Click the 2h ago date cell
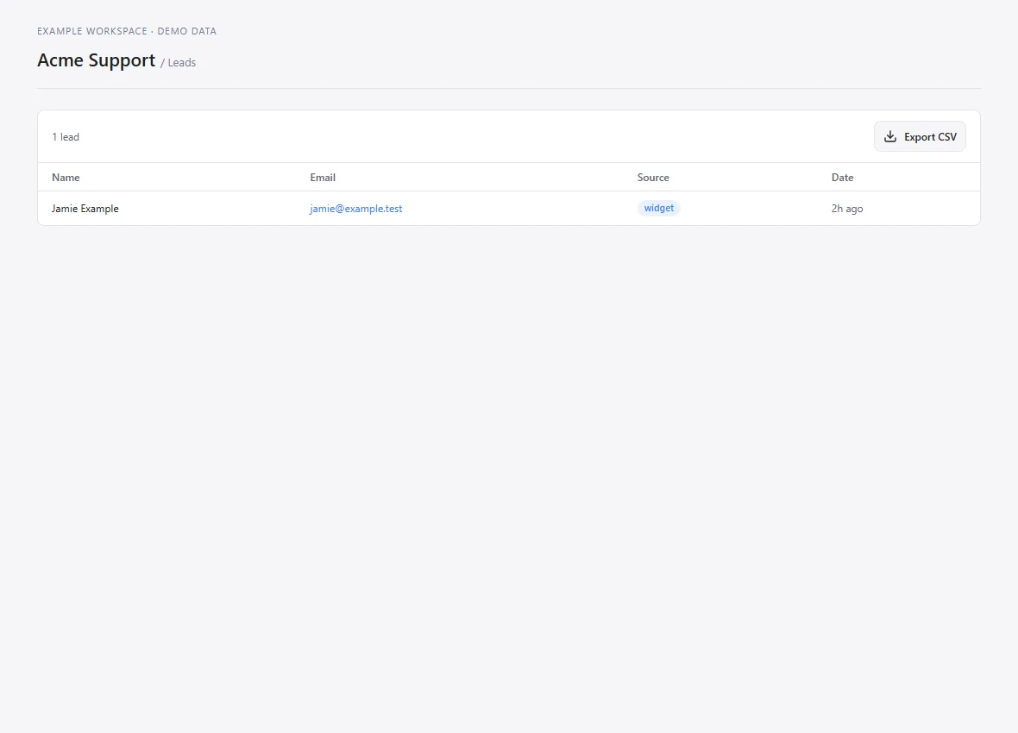The width and height of the screenshot is (1018, 733). point(846,209)
